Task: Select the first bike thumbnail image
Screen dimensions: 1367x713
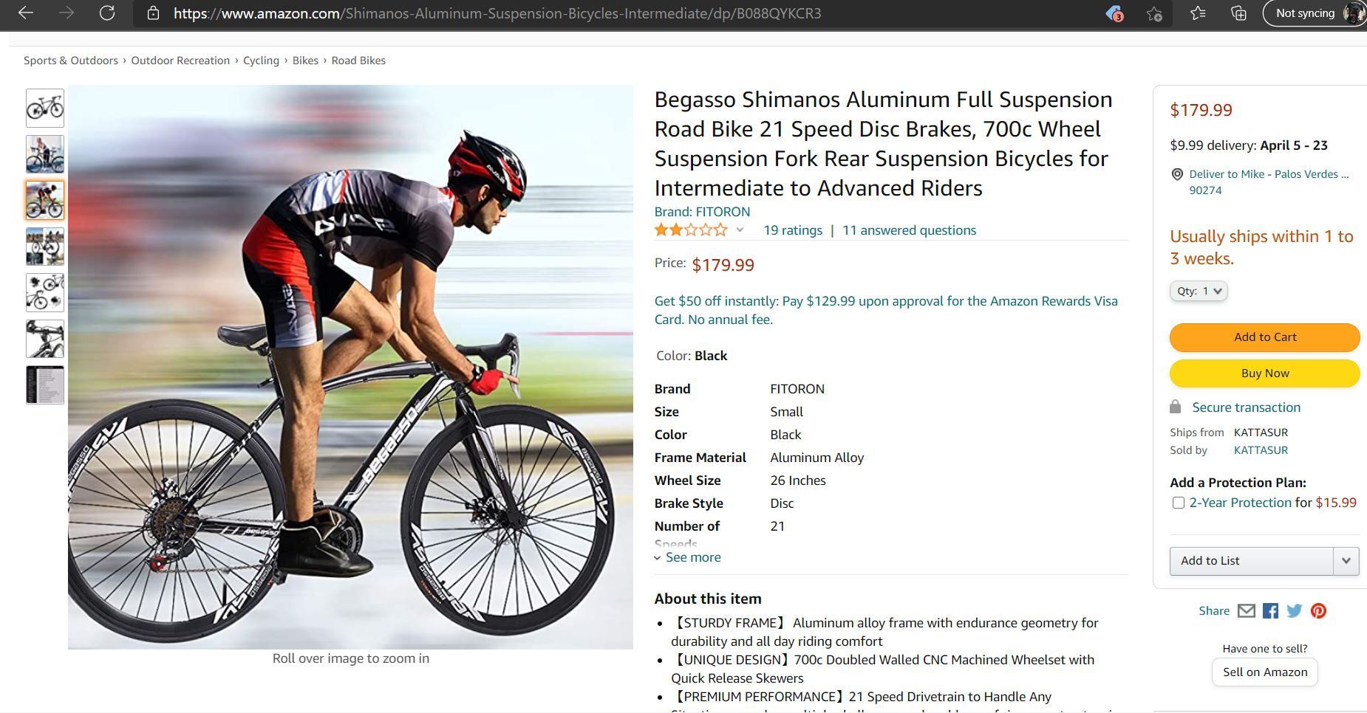Action: click(45, 108)
